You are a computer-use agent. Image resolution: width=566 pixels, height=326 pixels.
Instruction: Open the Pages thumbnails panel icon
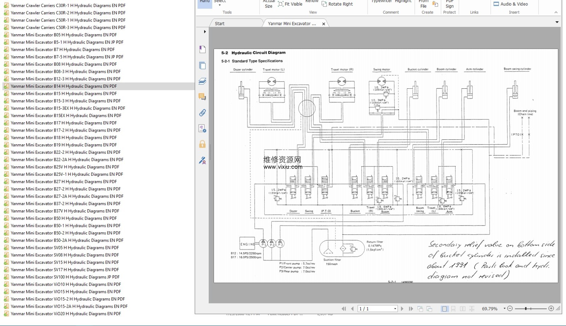click(202, 65)
